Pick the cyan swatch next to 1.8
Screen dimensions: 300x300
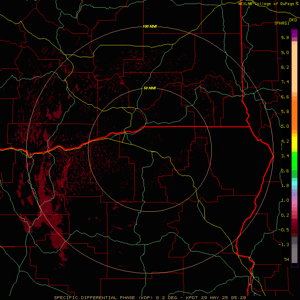[294, 183]
